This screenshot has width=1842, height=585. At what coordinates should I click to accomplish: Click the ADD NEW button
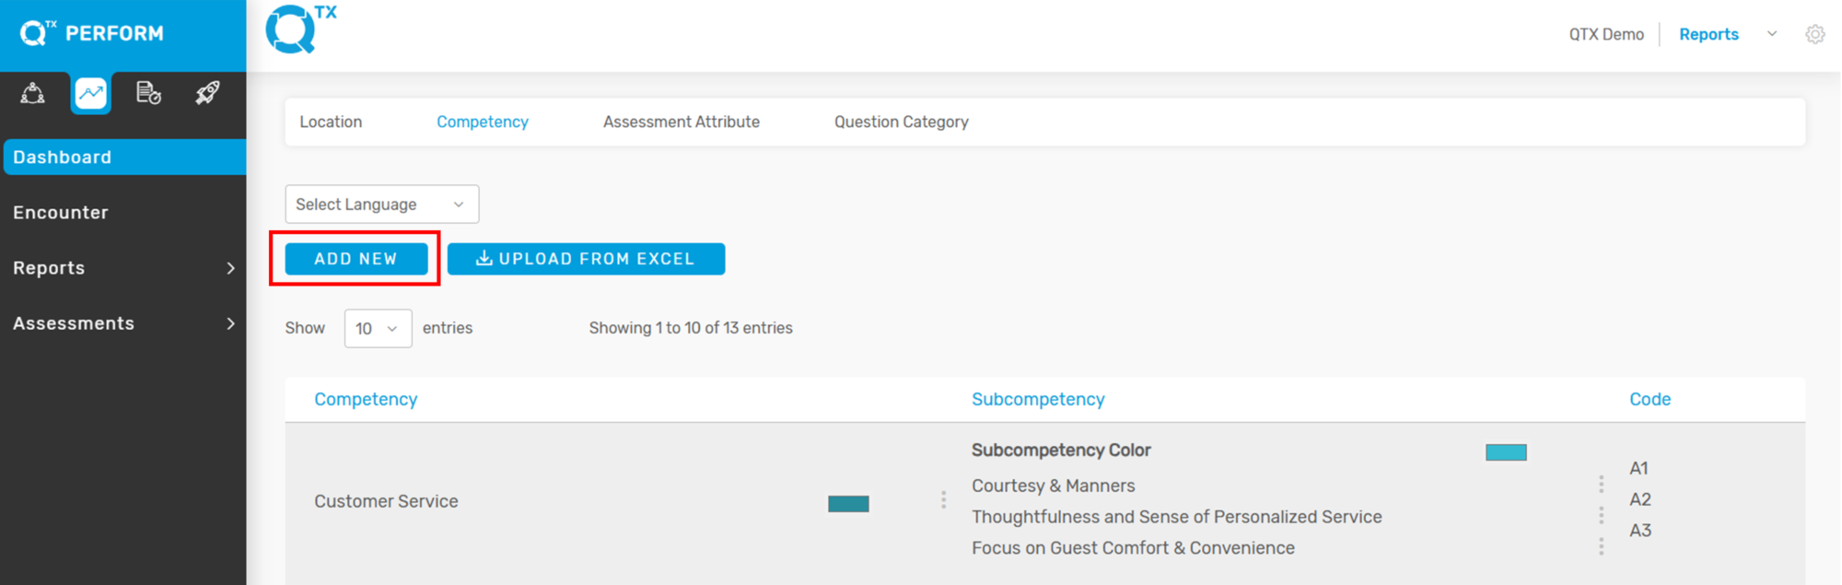pyautogui.click(x=356, y=259)
